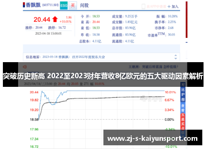206x149 pixels.
Task: Click the 10.01% axis label on chart
Action: [170, 92]
